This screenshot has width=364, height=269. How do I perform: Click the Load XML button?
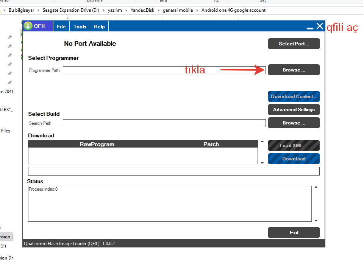click(294, 145)
